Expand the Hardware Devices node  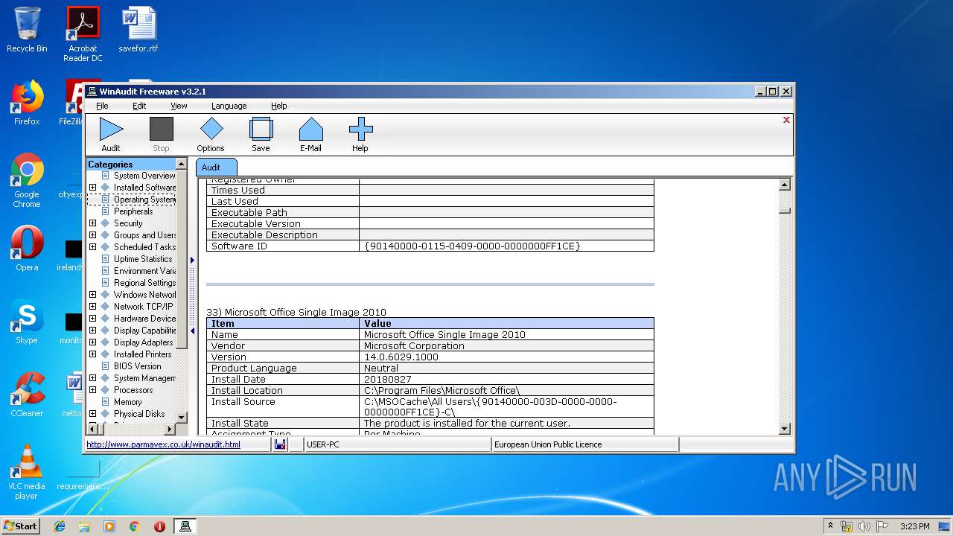92,319
